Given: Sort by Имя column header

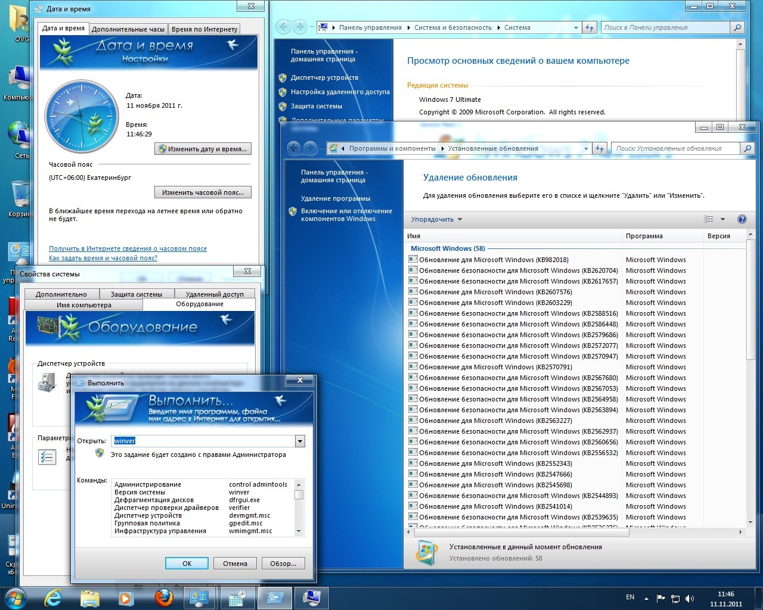Looking at the screenshot, I should pos(513,236).
